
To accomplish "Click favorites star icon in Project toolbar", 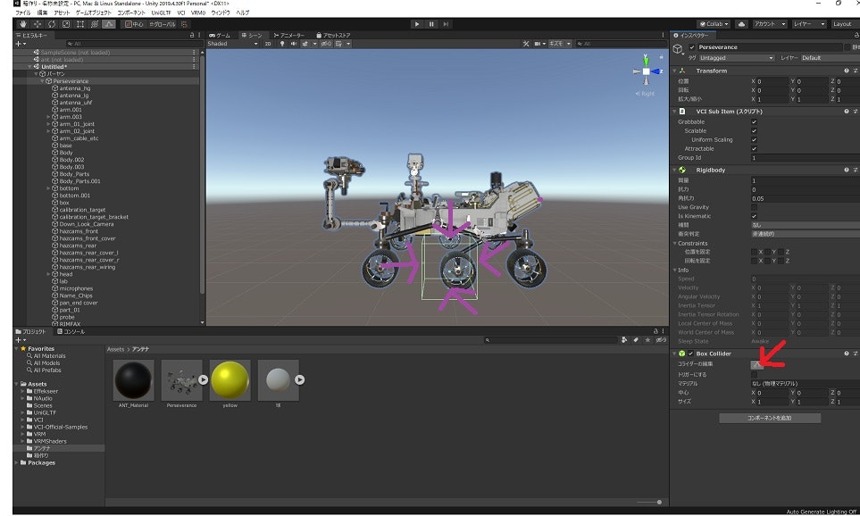I will point(647,340).
